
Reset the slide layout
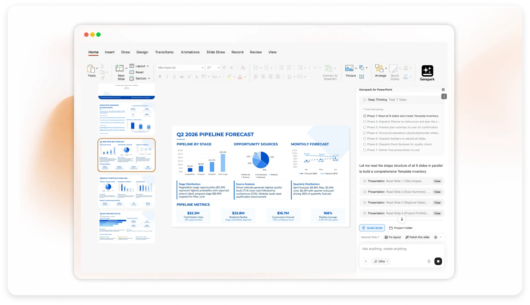click(137, 72)
